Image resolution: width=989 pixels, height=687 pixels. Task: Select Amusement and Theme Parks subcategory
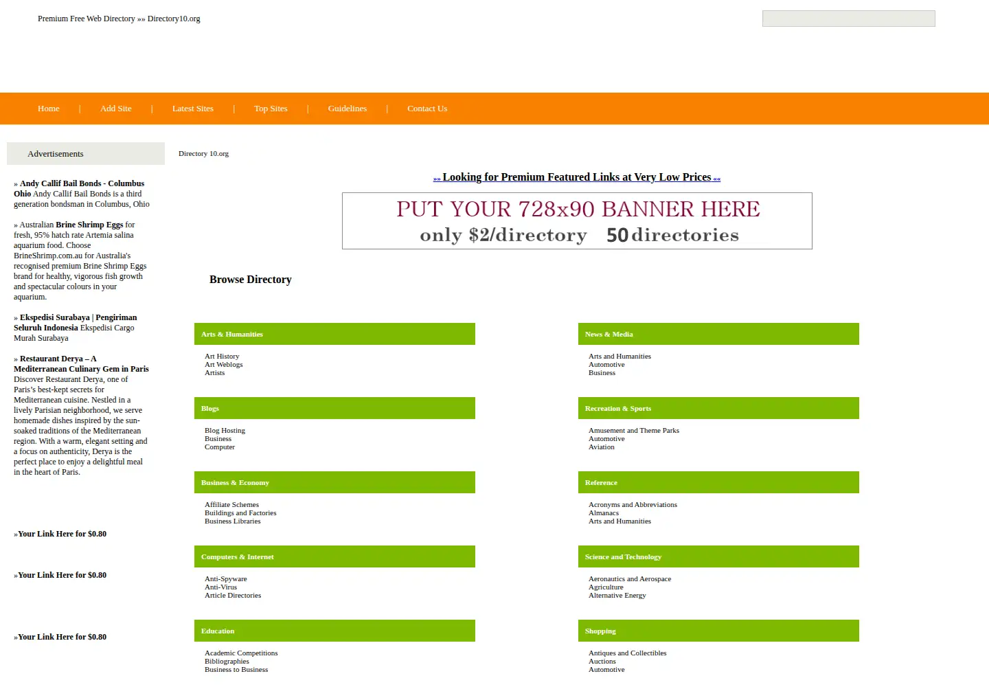(634, 431)
